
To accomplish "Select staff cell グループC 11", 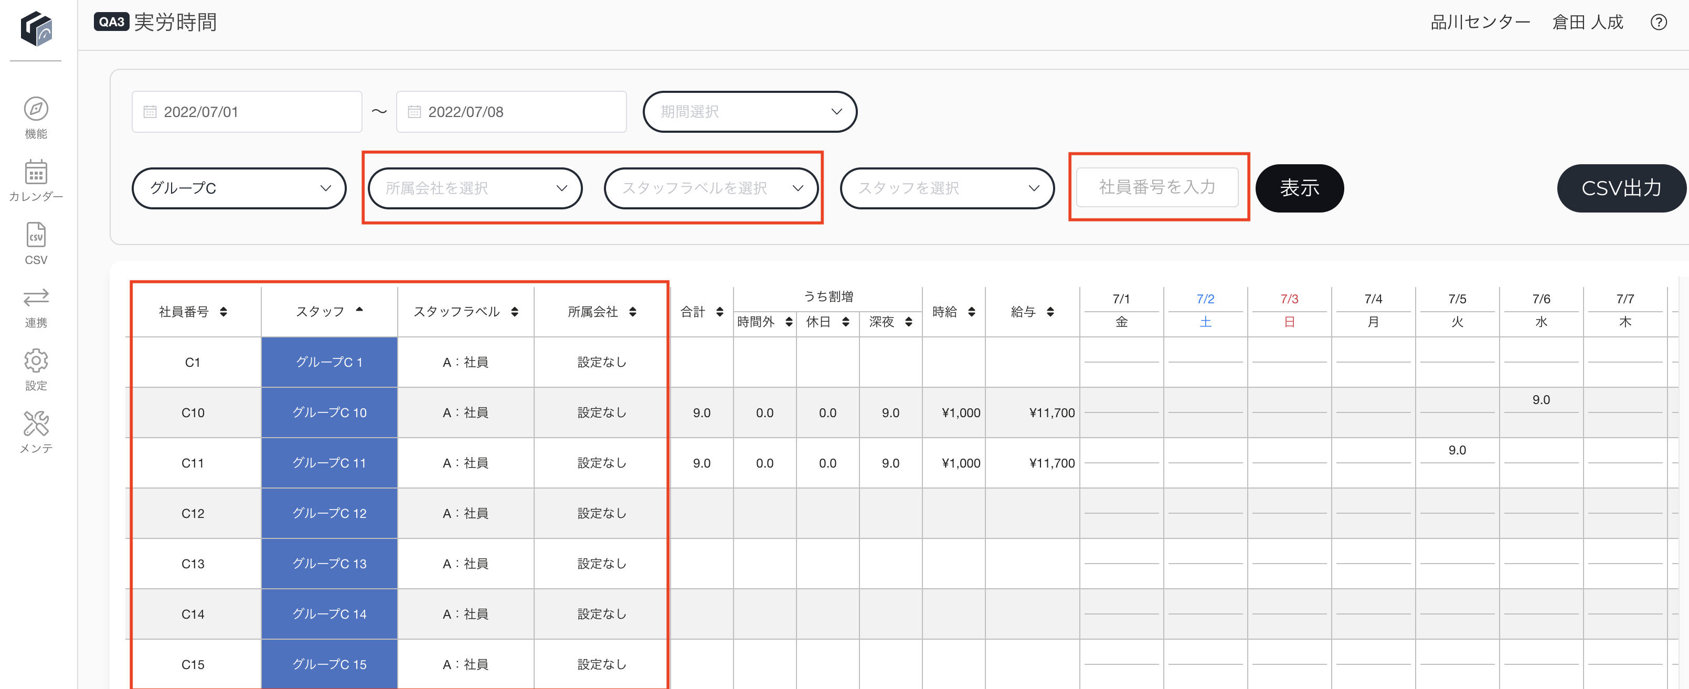I will pos(329,463).
